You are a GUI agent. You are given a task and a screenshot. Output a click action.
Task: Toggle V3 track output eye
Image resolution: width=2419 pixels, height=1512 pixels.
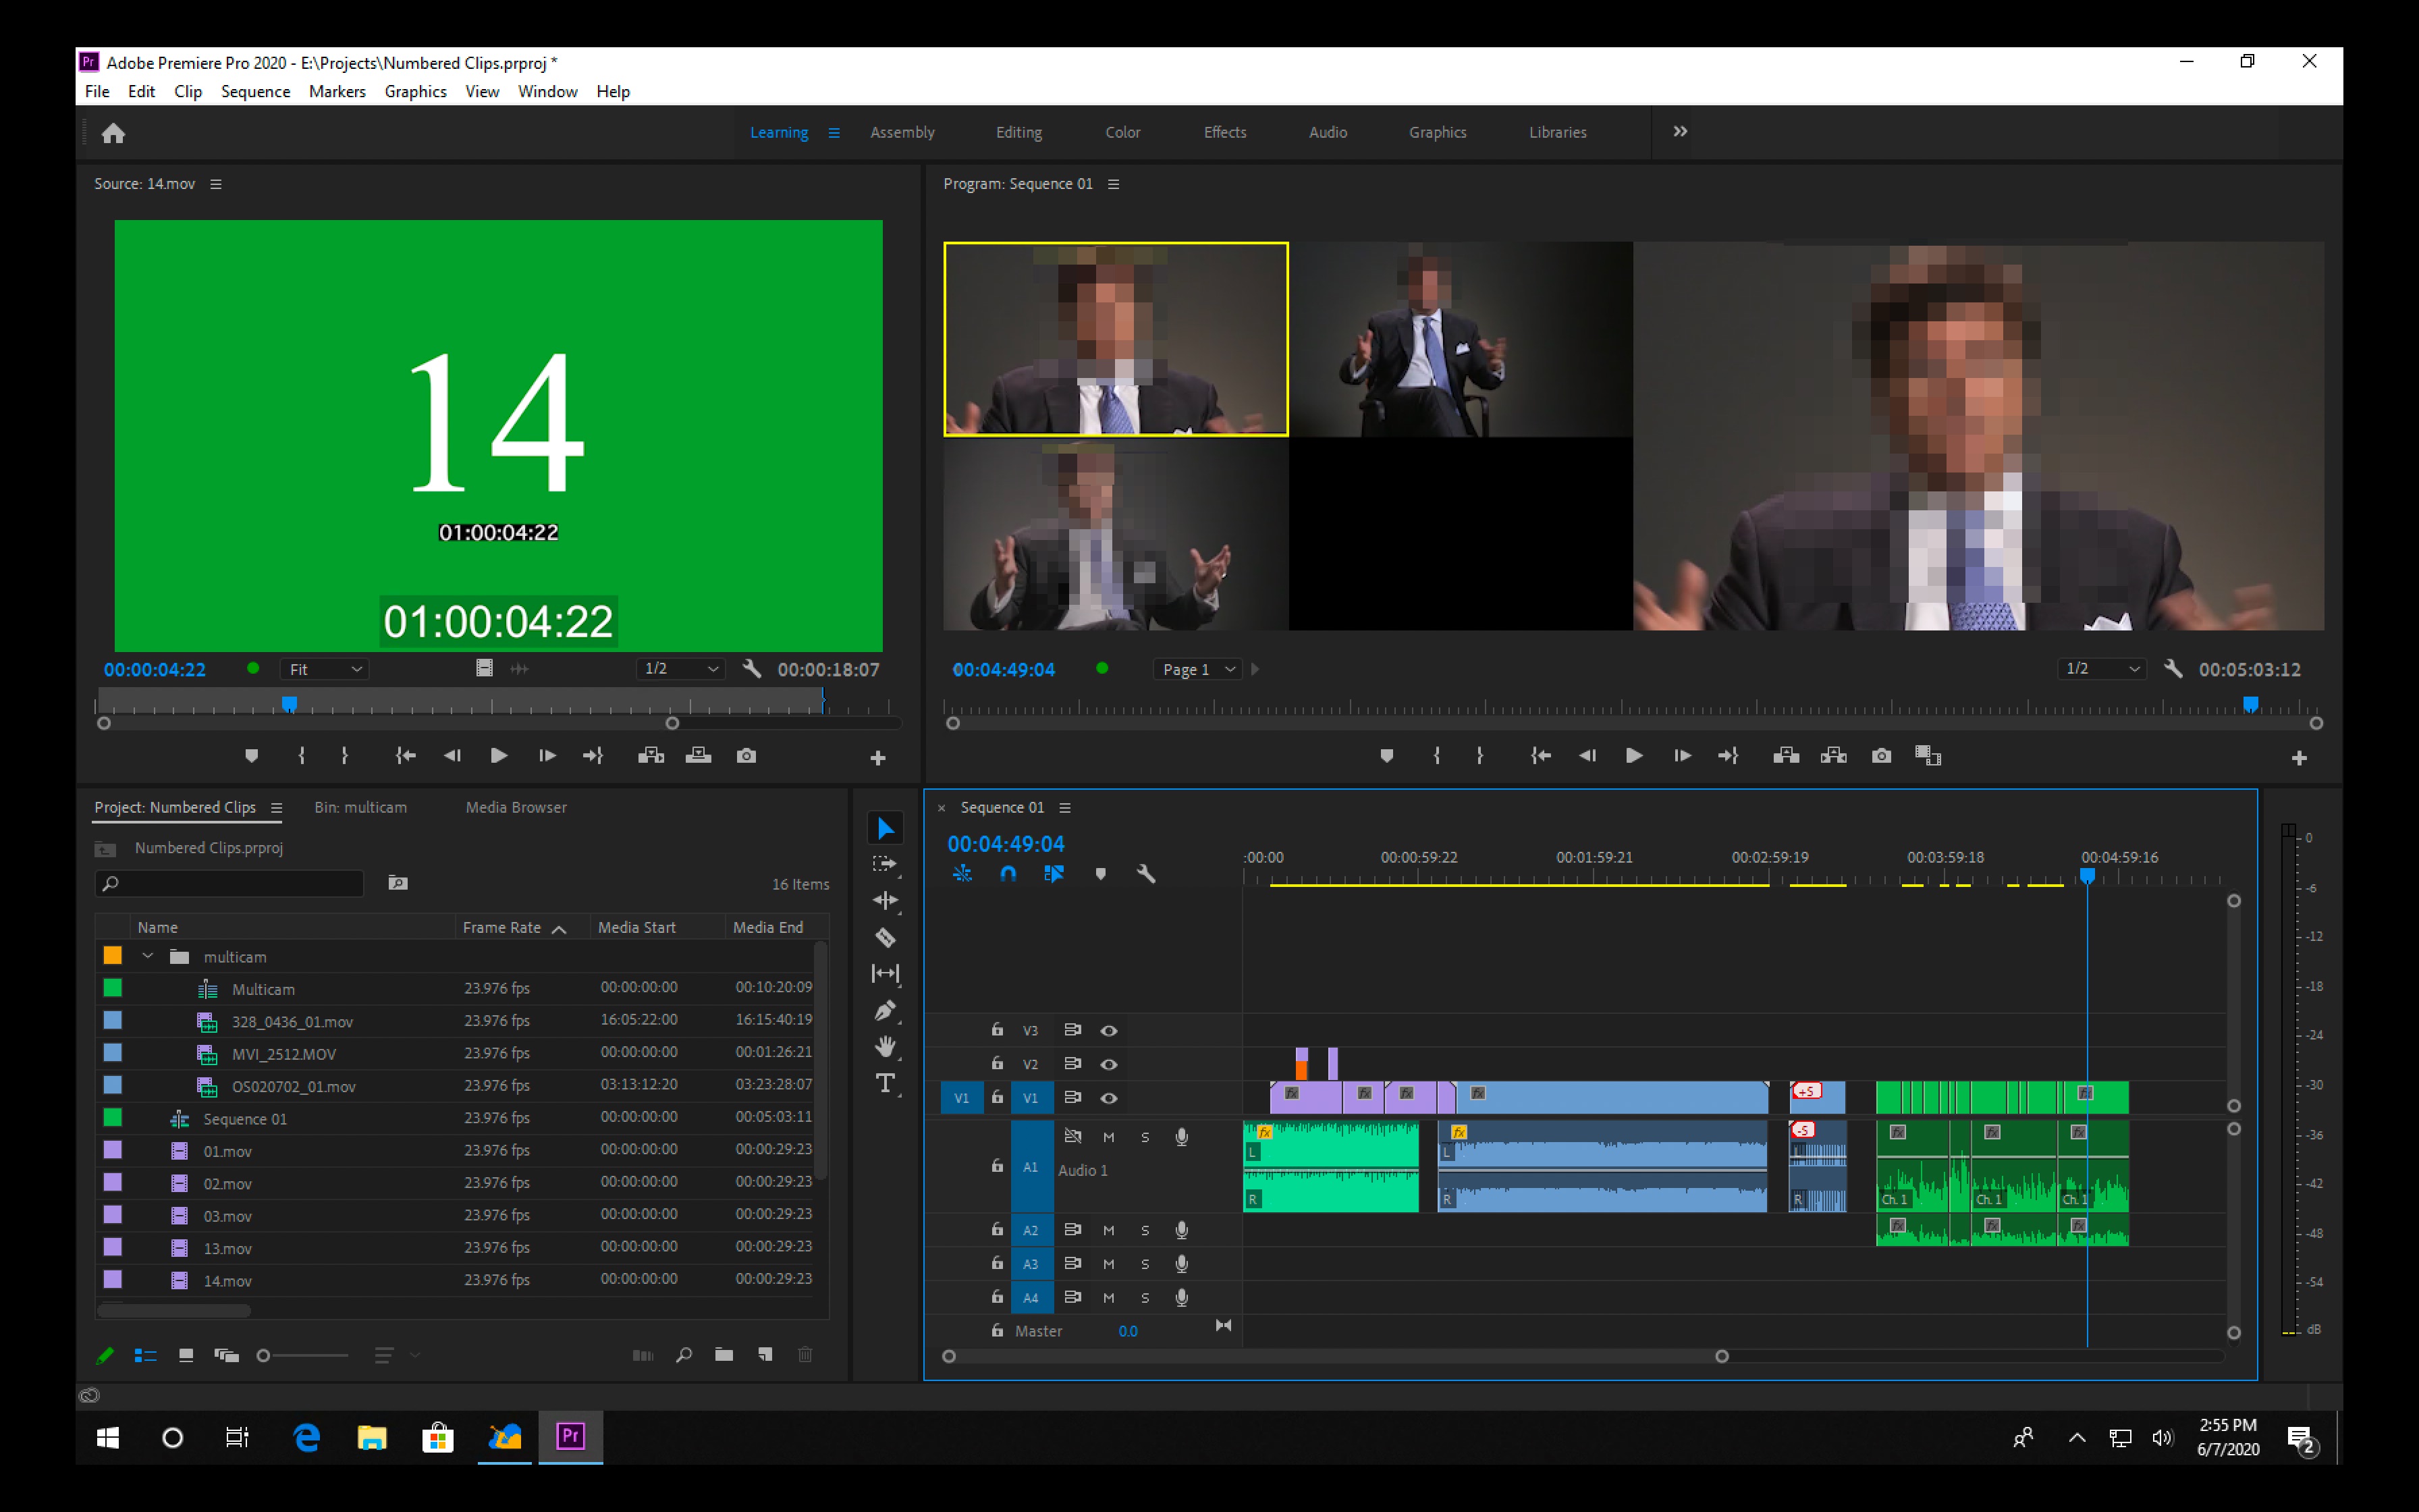click(x=1108, y=1030)
